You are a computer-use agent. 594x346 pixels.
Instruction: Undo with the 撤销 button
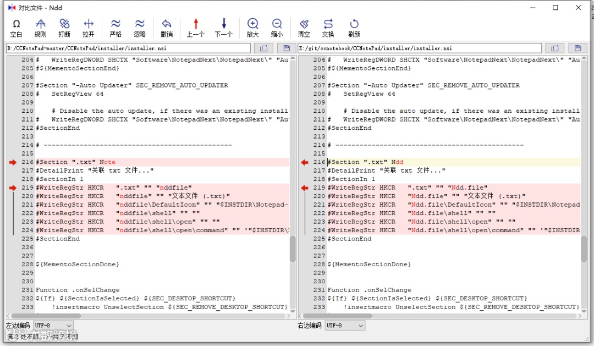pyautogui.click(x=167, y=28)
